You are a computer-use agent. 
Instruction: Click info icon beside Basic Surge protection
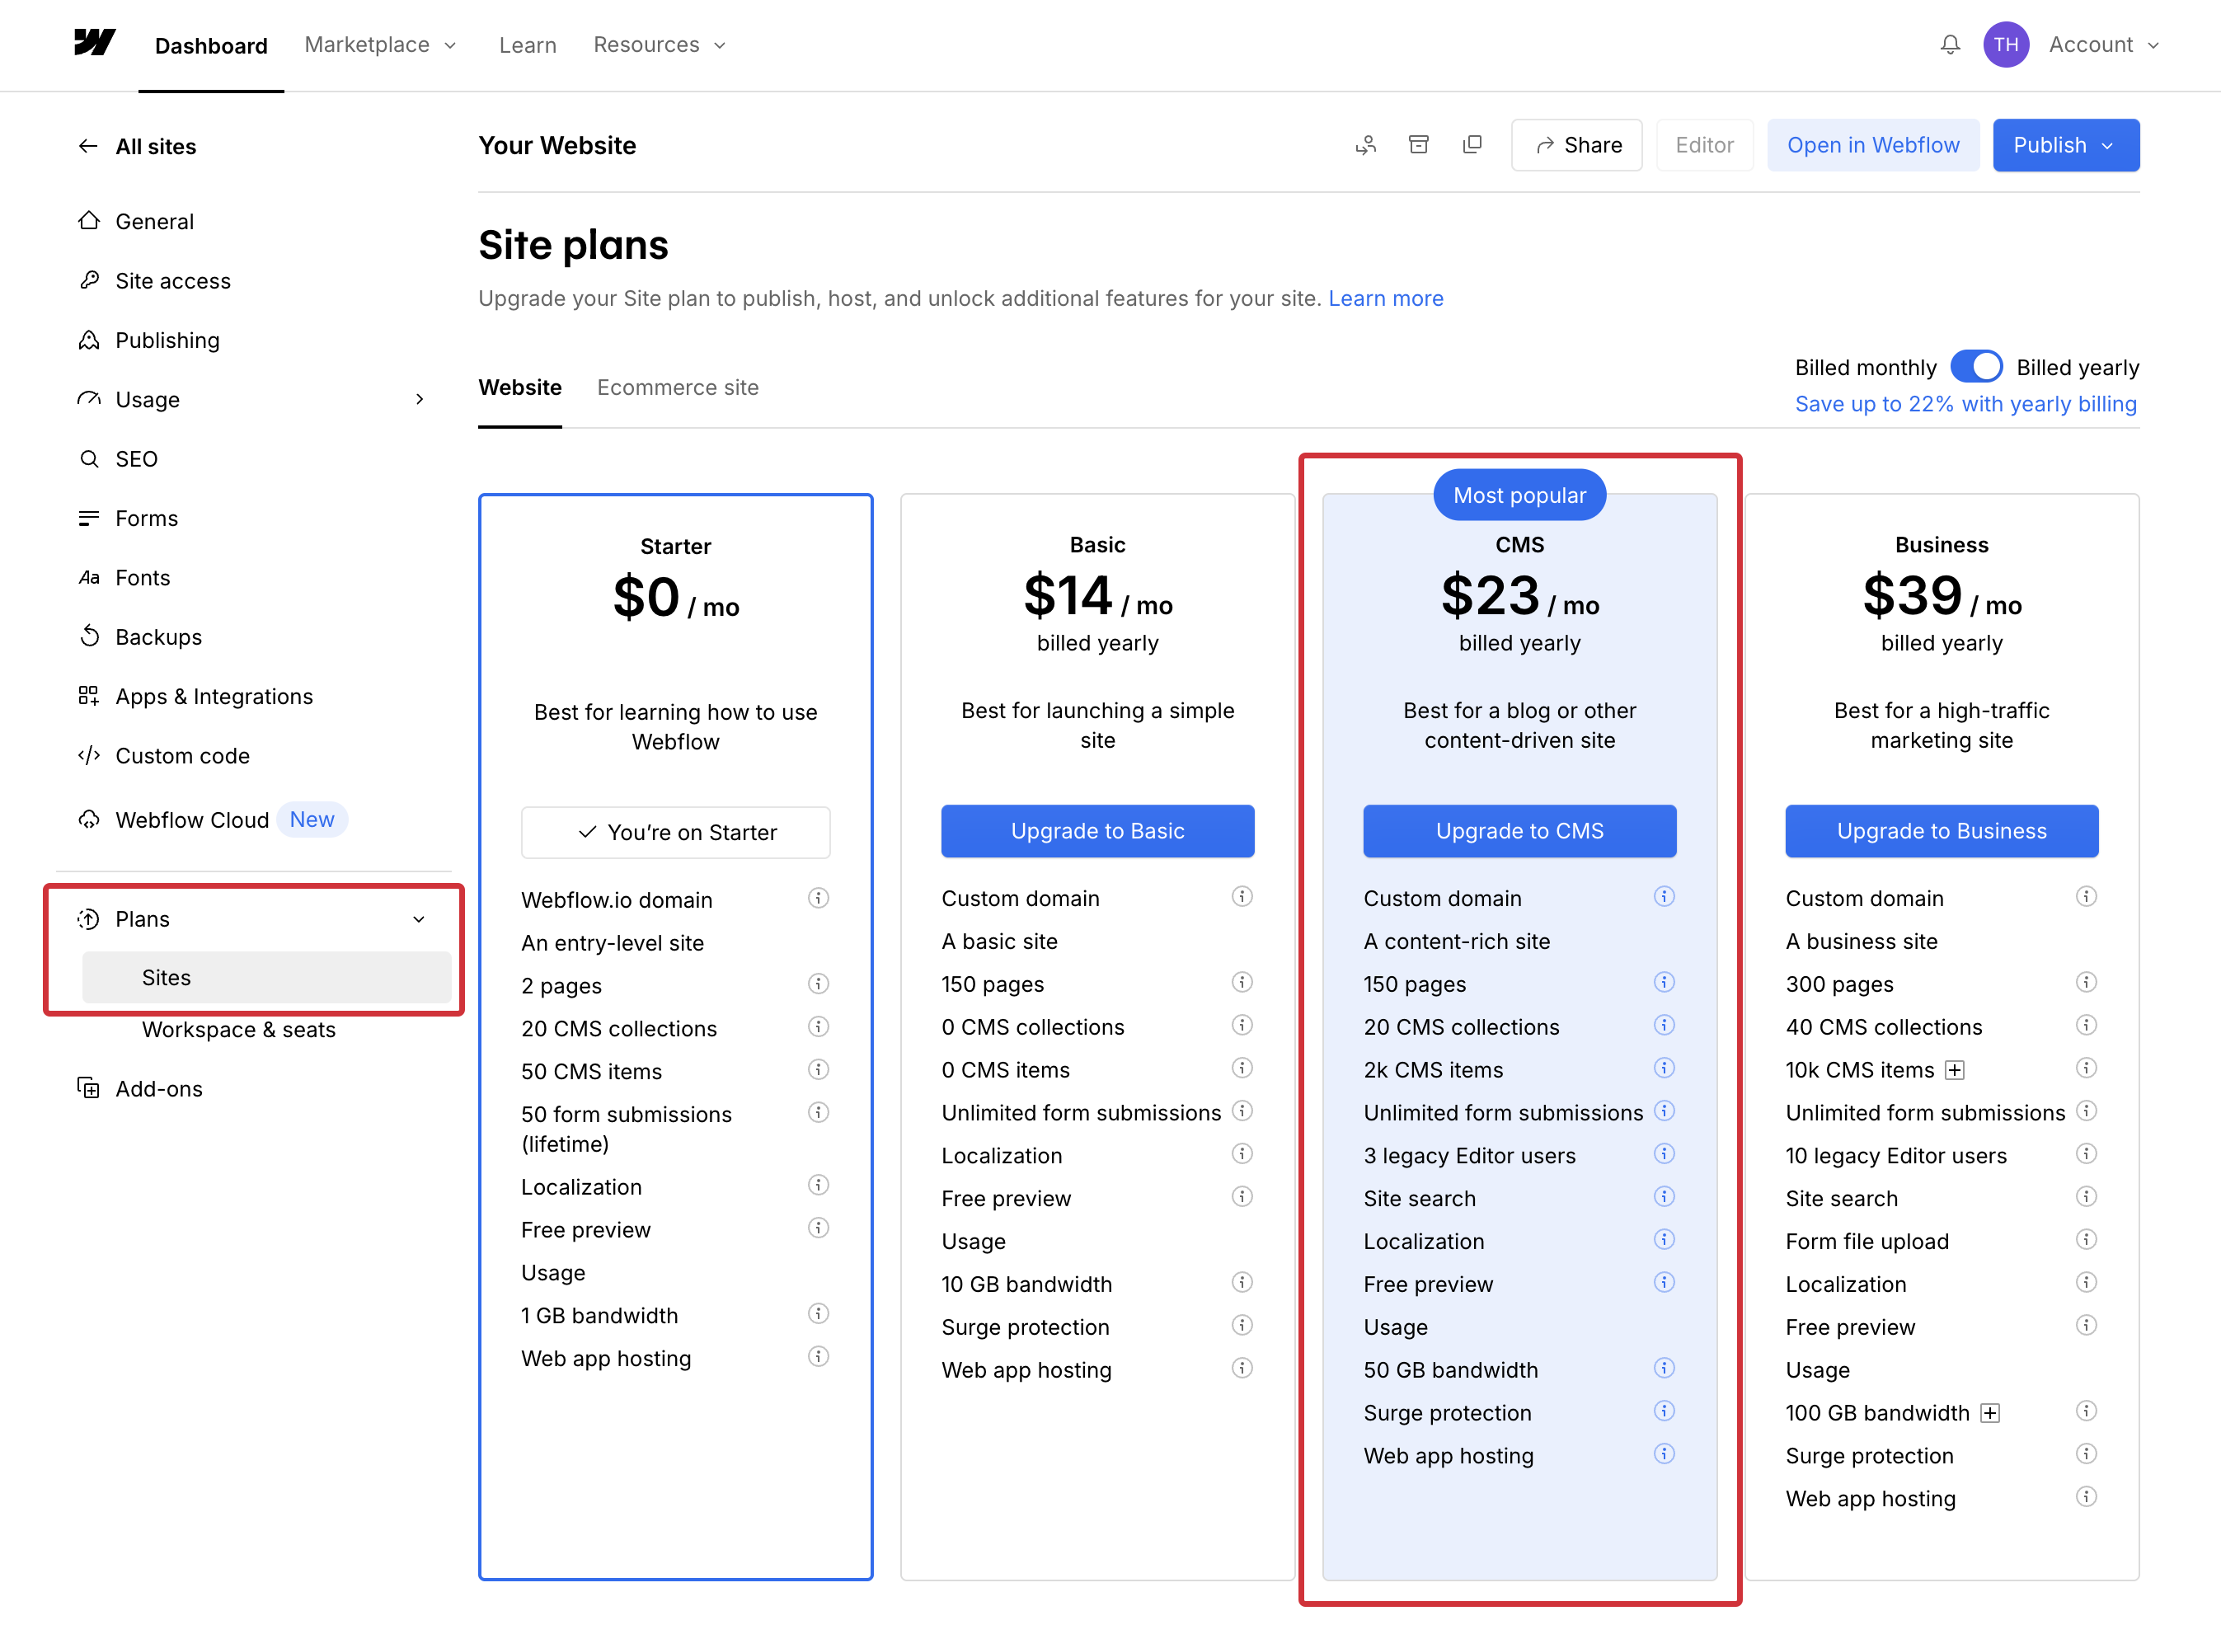point(1241,1326)
